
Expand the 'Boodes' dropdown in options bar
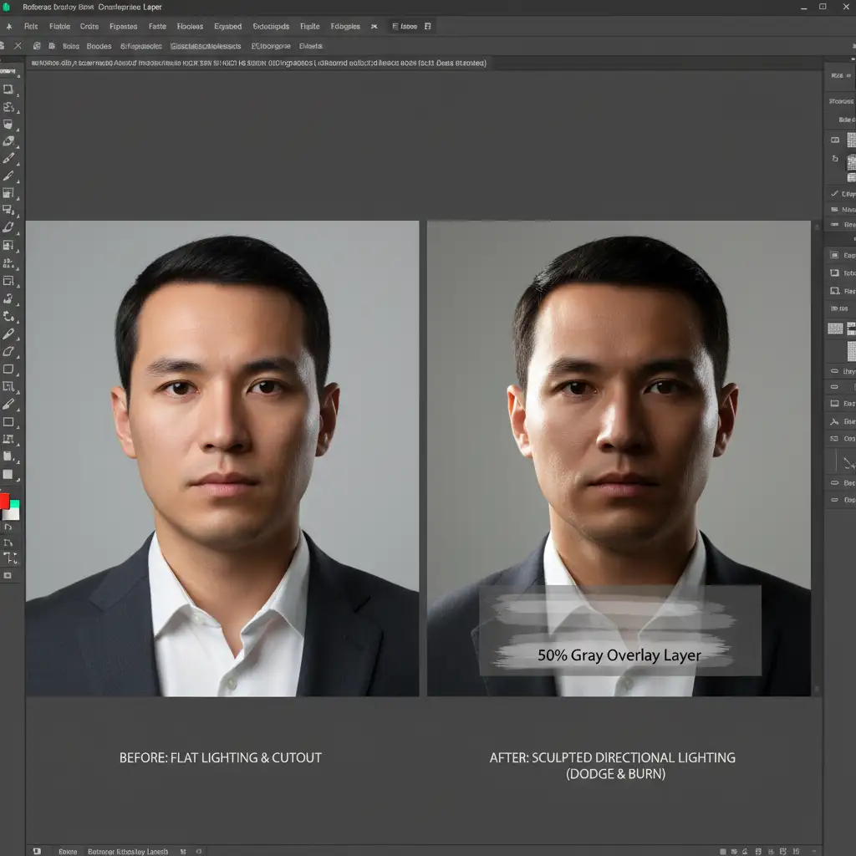click(x=99, y=47)
